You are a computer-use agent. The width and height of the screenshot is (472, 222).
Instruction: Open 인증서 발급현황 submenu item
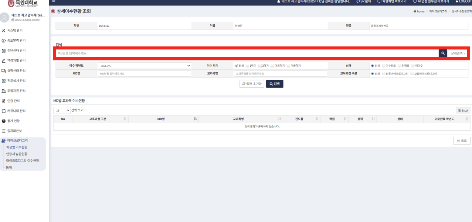coord(17,154)
